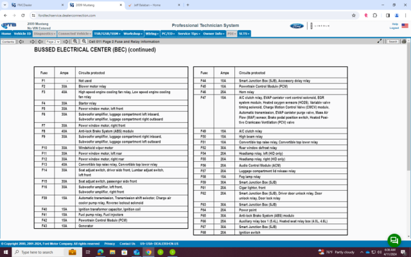Viewport: 411px width, 257px height.
Task: Expand the TSB/GSB/SSM menu
Action: 107,33
